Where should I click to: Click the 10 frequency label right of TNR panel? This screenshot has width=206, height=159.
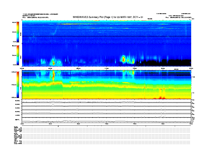(x=193, y=93)
